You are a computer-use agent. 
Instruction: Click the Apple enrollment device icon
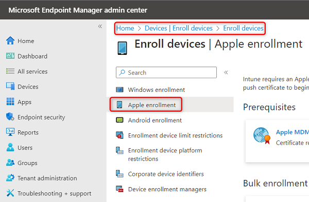pos(119,105)
